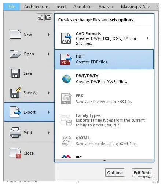Click the Print printer icon
162x184 pixels.
click(x=15, y=133)
